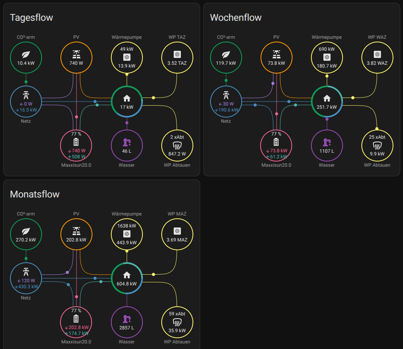Click the solar panel icon in Tagesflow PV
The width and height of the screenshot is (403, 349).
pos(76,54)
